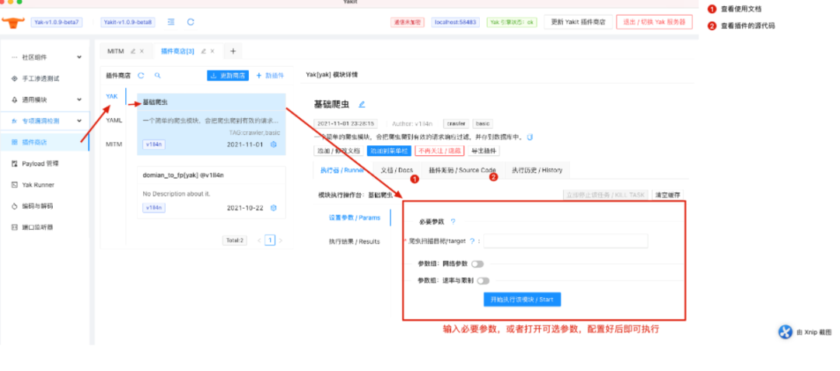Screen dimensions: 840x371
Task: Click the KILL TASK button
Action: click(x=606, y=195)
